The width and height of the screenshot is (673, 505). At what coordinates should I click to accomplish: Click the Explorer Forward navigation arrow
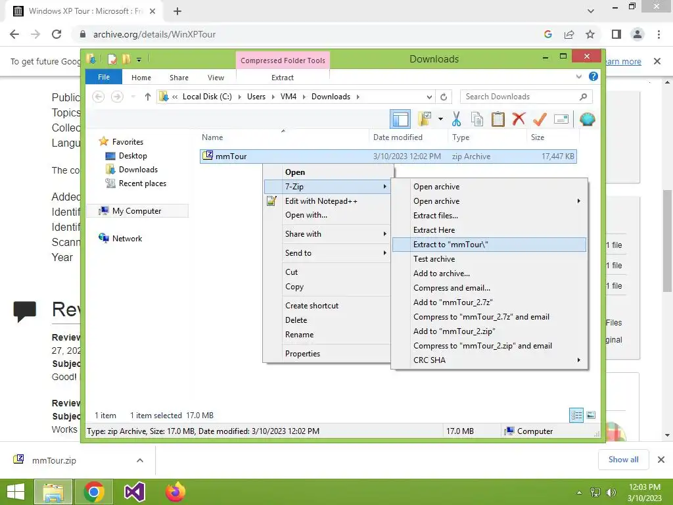tap(117, 97)
